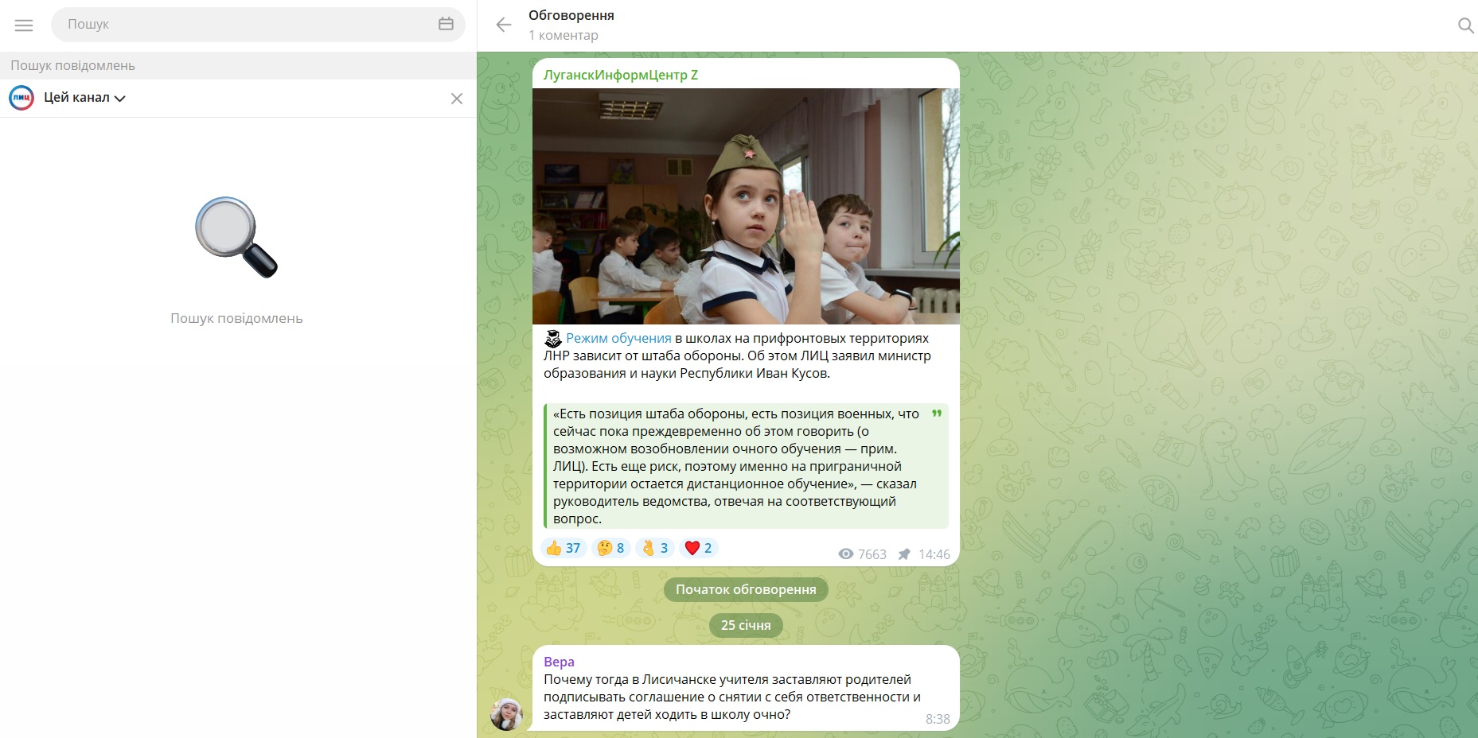Go back with the arrow button
1478x738 pixels.
click(x=503, y=25)
